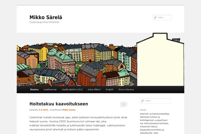Open Vaalibudjettini 2012 menu item
Screen dimensions: 201x134
coord(72,89)
